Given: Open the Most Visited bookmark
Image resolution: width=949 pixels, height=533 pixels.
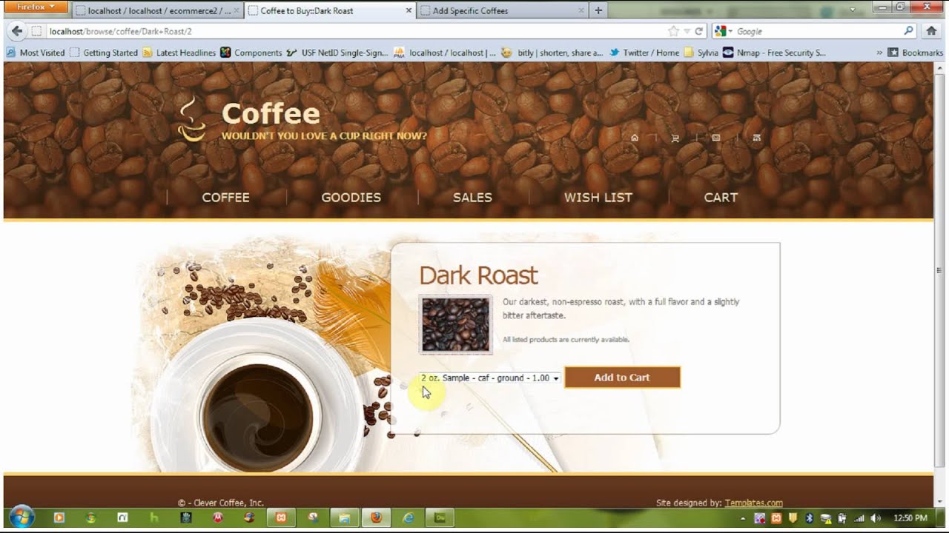Looking at the screenshot, I should (36, 53).
